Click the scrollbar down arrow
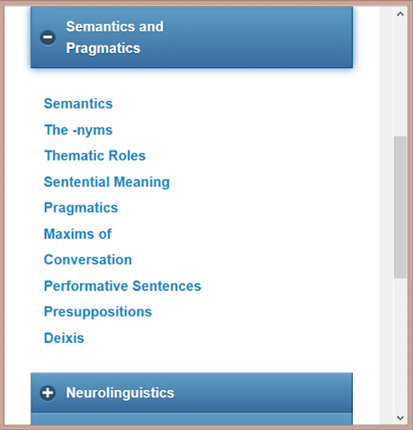Screen dimensions: 413x430 point(400,418)
